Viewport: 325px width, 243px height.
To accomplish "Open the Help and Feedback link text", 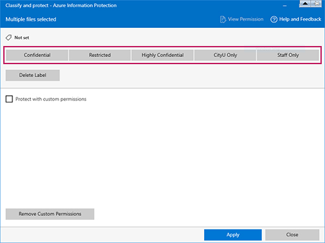I will (300, 19).
